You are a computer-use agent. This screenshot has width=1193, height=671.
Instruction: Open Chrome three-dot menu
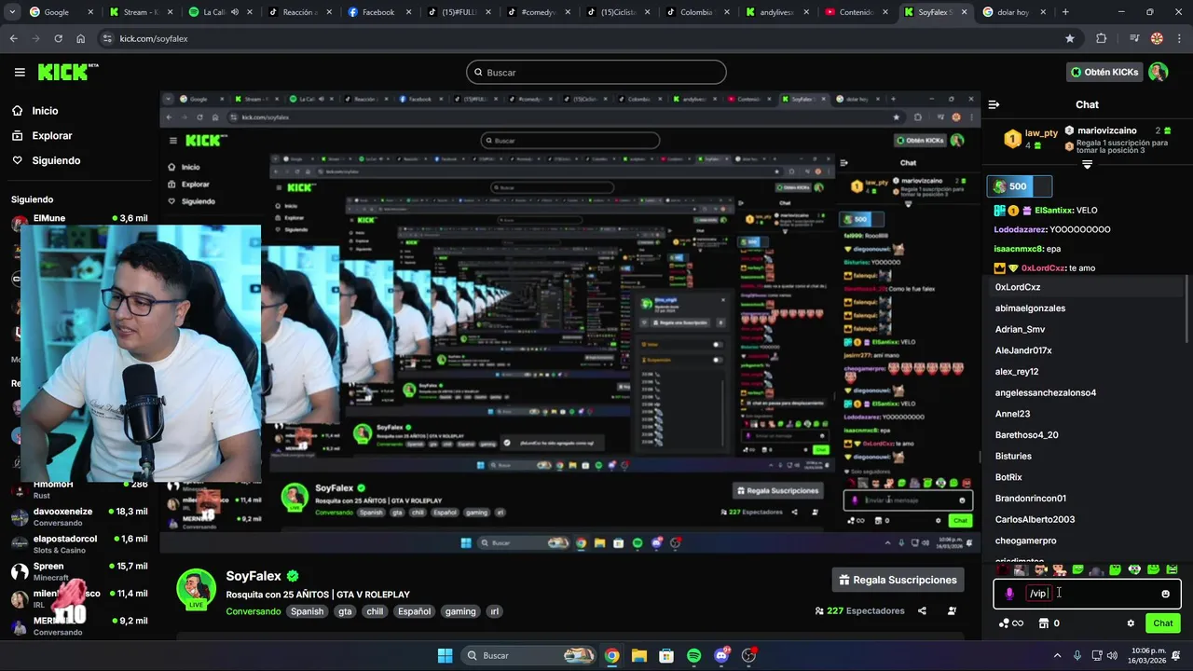pyautogui.click(x=1177, y=38)
